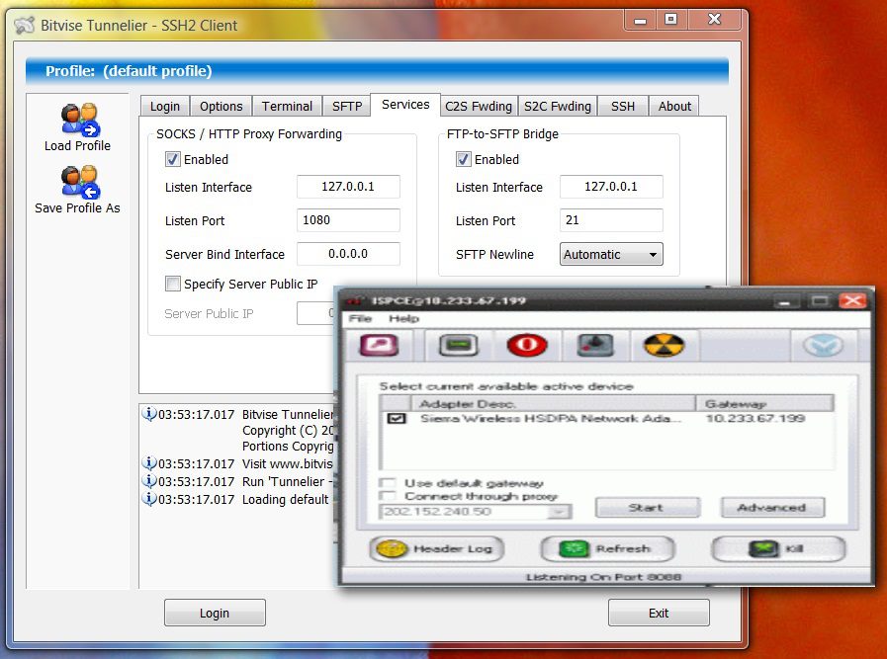
Task: Select the SFTP tab
Action: click(x=347, y=107)
